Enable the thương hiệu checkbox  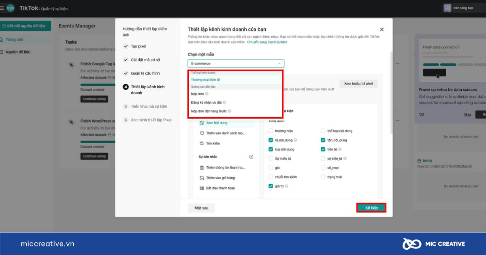coord(271,131)
